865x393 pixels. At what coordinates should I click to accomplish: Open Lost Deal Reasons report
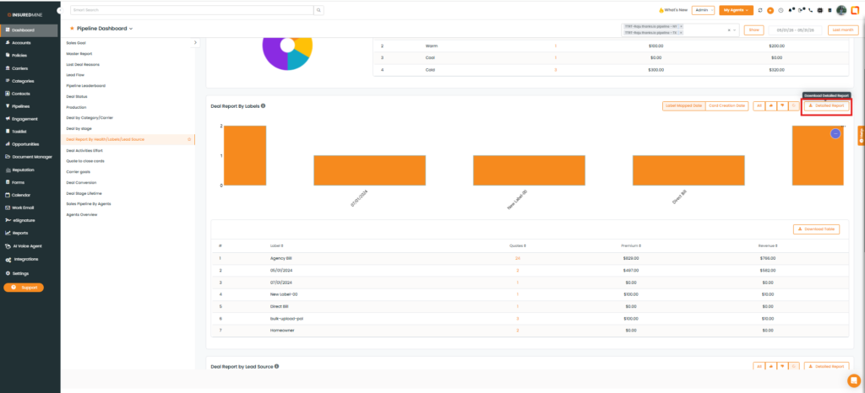click(x=84, y=64)
